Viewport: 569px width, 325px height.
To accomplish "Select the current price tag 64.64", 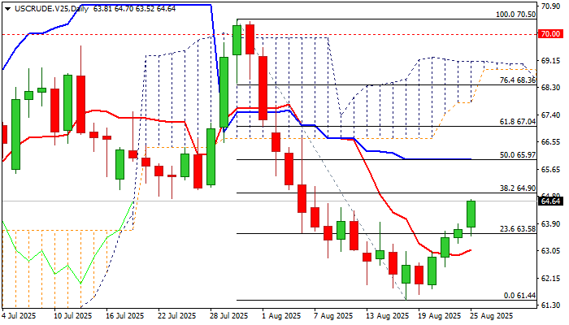I will click(x=551, y=201).
